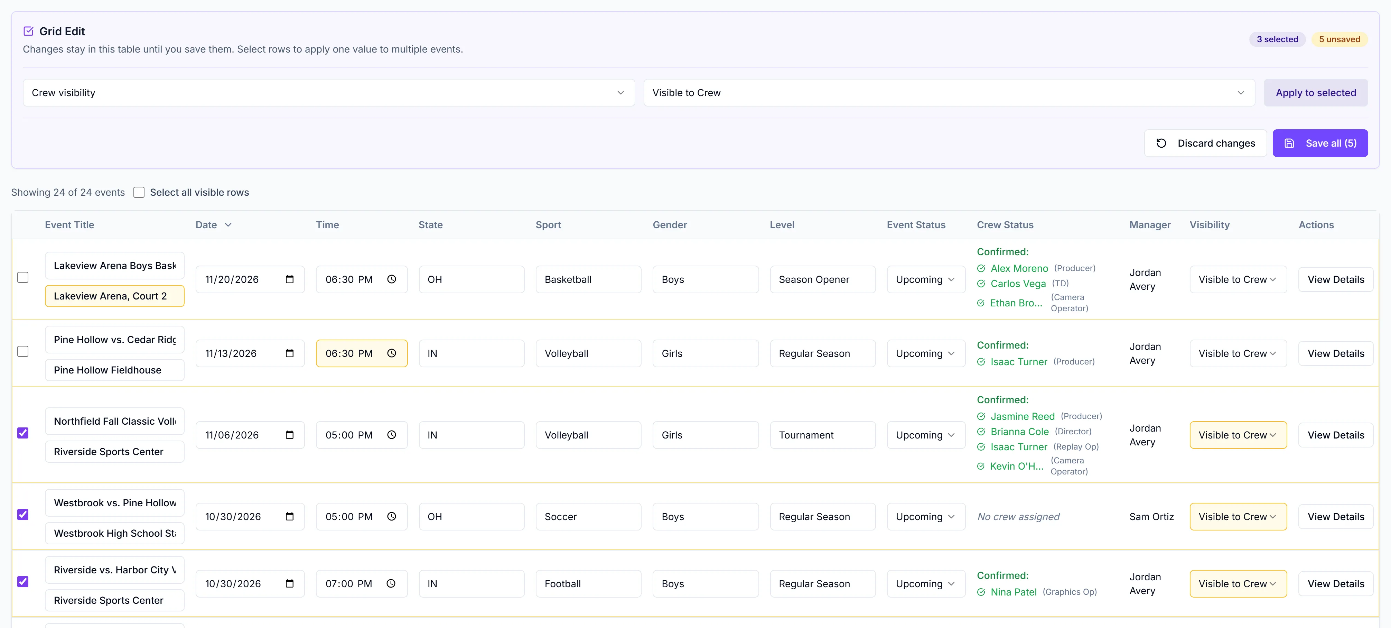This screenshot has height=628, width=1391.
Task: Open calendar picker in Westbrook vs. Pine Hollow row
Action: click(x=289, y=516)
